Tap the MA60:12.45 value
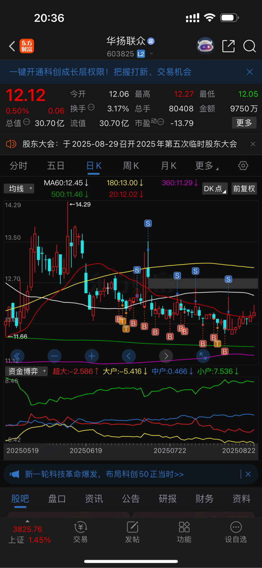262x568 pixels. tap(66, 183)
